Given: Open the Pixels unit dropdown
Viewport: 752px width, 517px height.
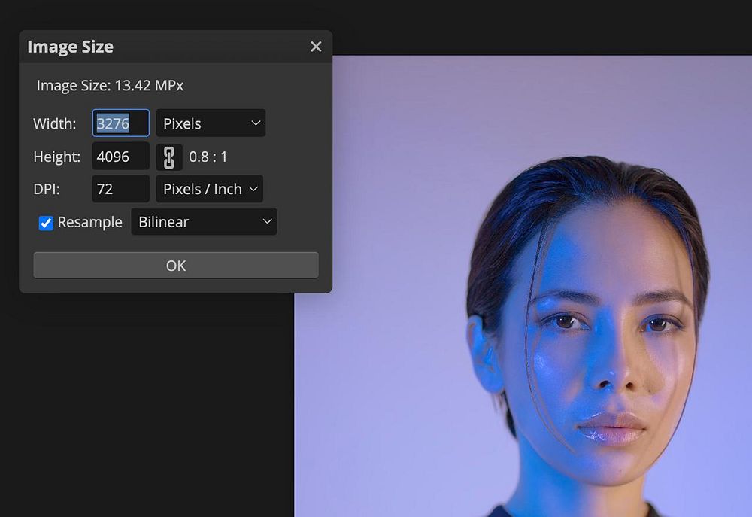Looking at the screenshot, I should tap(211, 123).
